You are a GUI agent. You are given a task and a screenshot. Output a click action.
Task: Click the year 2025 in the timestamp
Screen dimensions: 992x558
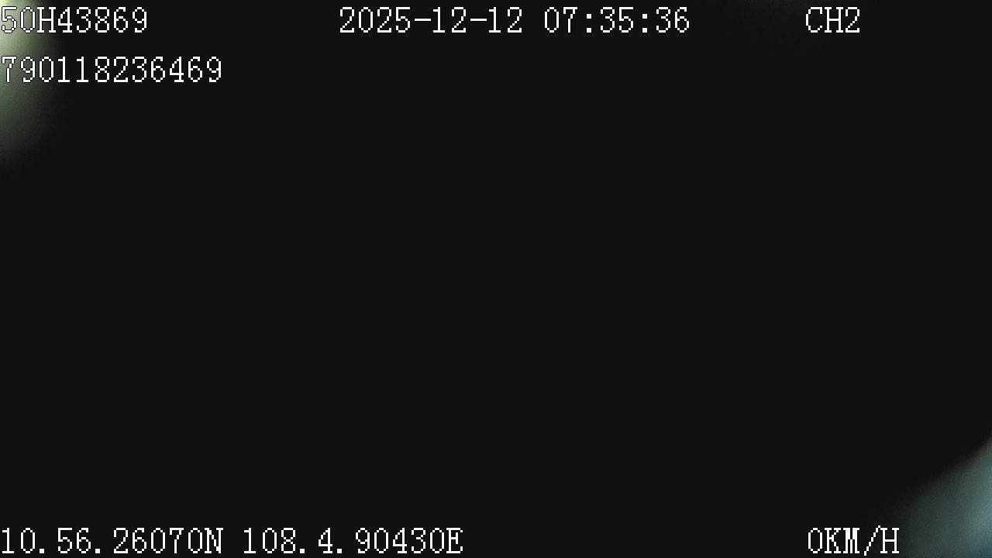(x=375, y=20)
